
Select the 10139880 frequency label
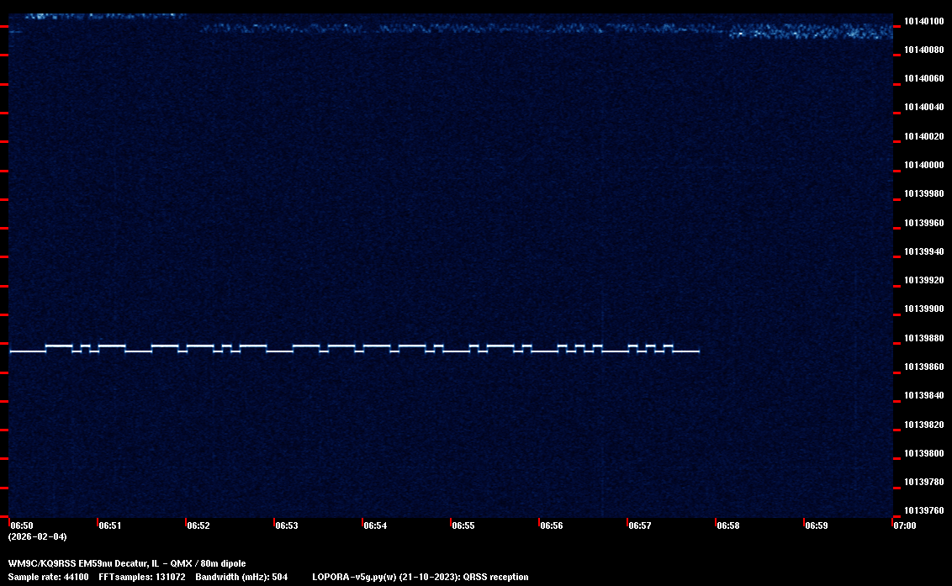(923, 338)
